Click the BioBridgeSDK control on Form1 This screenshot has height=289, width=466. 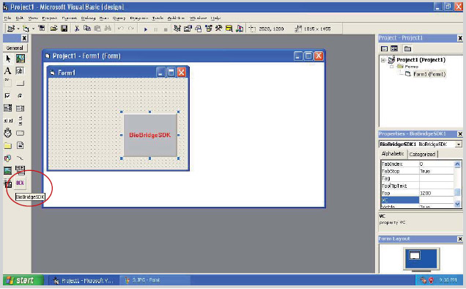150,135
